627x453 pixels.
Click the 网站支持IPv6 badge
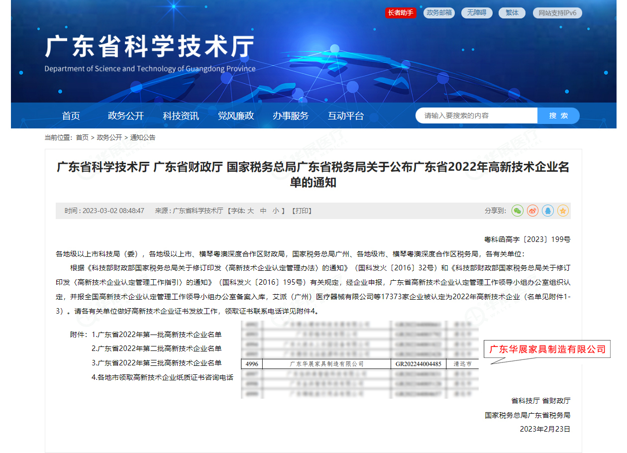coord(557,13)
